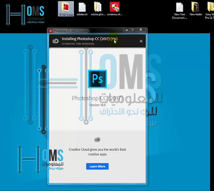The image size is (214, 191).
Task: Click 'Photoshop CC (2017) Installer' title text
Action: pyautogui.click(x=71, y=31)
